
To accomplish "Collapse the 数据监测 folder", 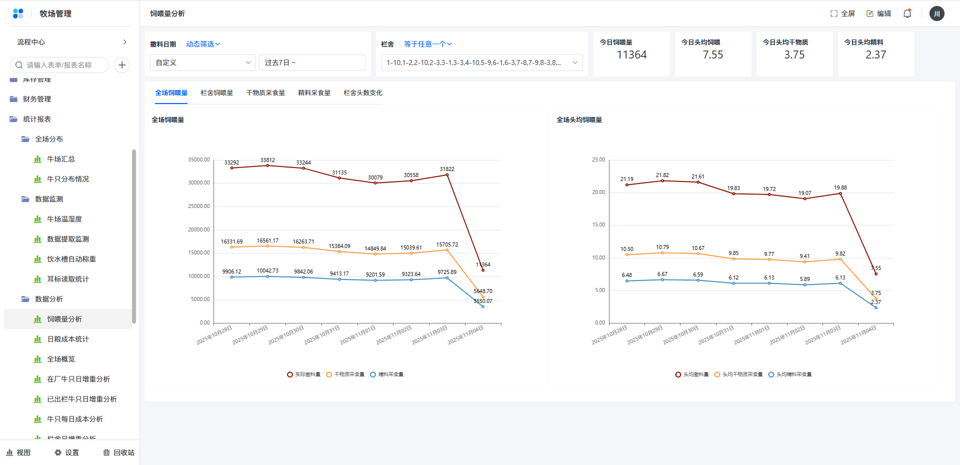I will 48,199.
